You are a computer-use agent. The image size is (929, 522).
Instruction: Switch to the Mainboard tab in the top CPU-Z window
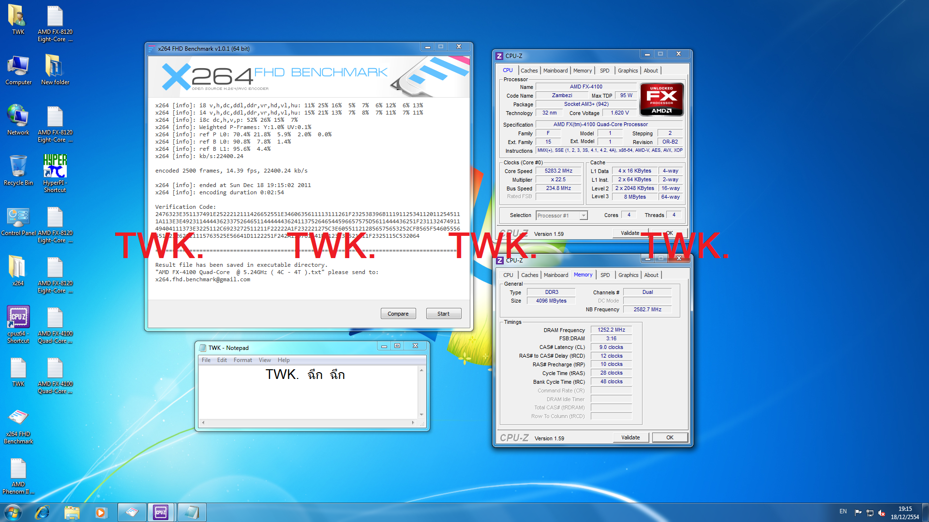pyautogui.click(x=555, y=71)
